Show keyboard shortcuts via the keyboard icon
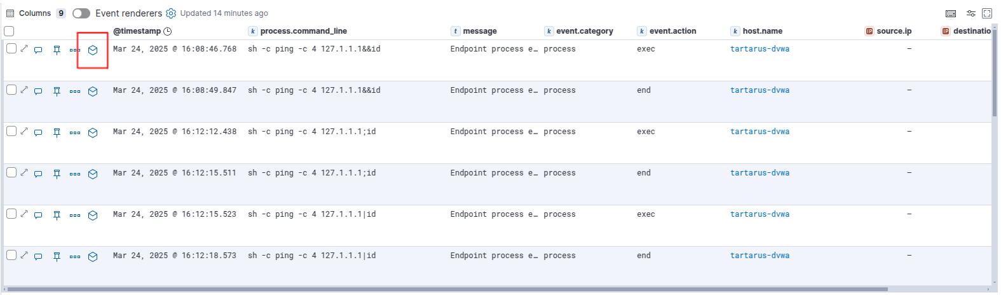This screenshot has width=1001, height=295. pyautogui.click(x=951, y=13)
